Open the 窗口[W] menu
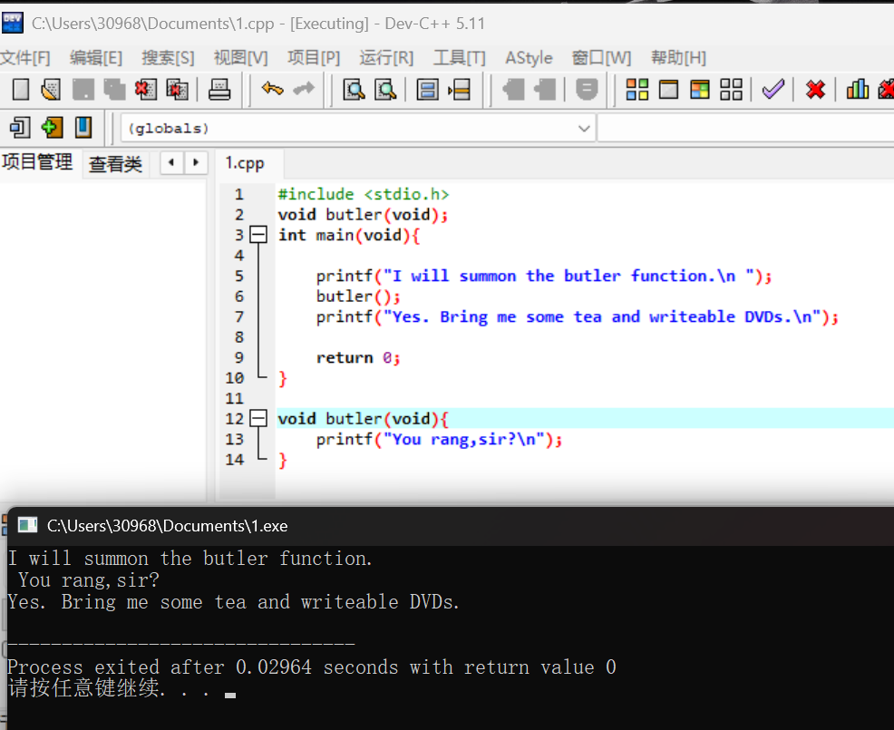The height and width of the screenshot is (730, 894). point(601,58)
